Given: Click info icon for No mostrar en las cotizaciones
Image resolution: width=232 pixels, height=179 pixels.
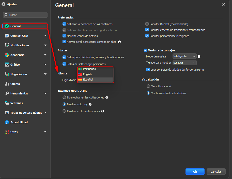Looking at the screenshot, I should [107, 97].
